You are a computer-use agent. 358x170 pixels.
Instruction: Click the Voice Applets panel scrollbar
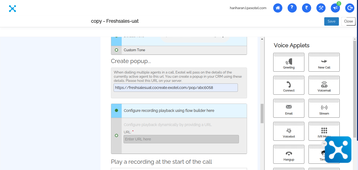click(x=355, y=89)
